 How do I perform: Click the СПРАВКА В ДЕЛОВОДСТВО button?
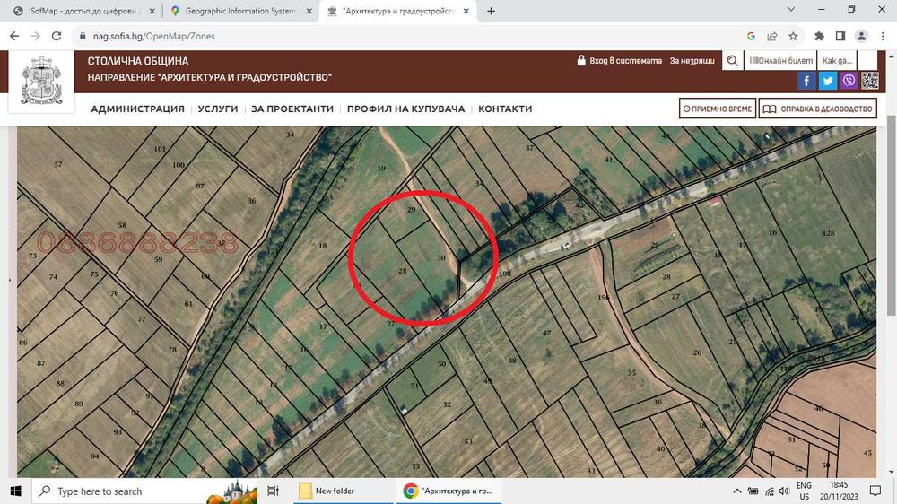pyautogui.click(x=818, y=109)
